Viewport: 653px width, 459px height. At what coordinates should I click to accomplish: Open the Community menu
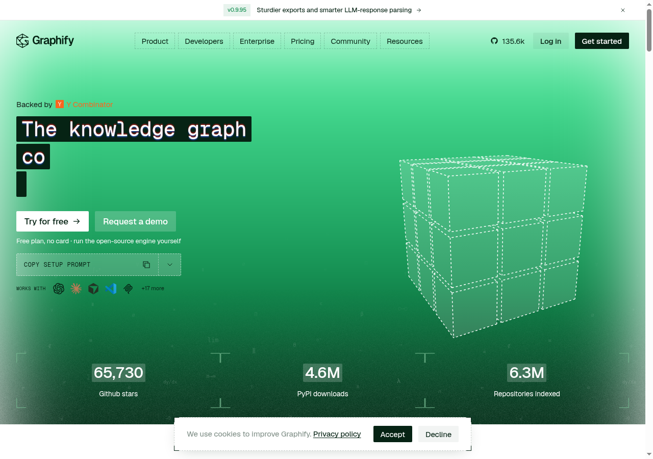(x=350, y=41)
